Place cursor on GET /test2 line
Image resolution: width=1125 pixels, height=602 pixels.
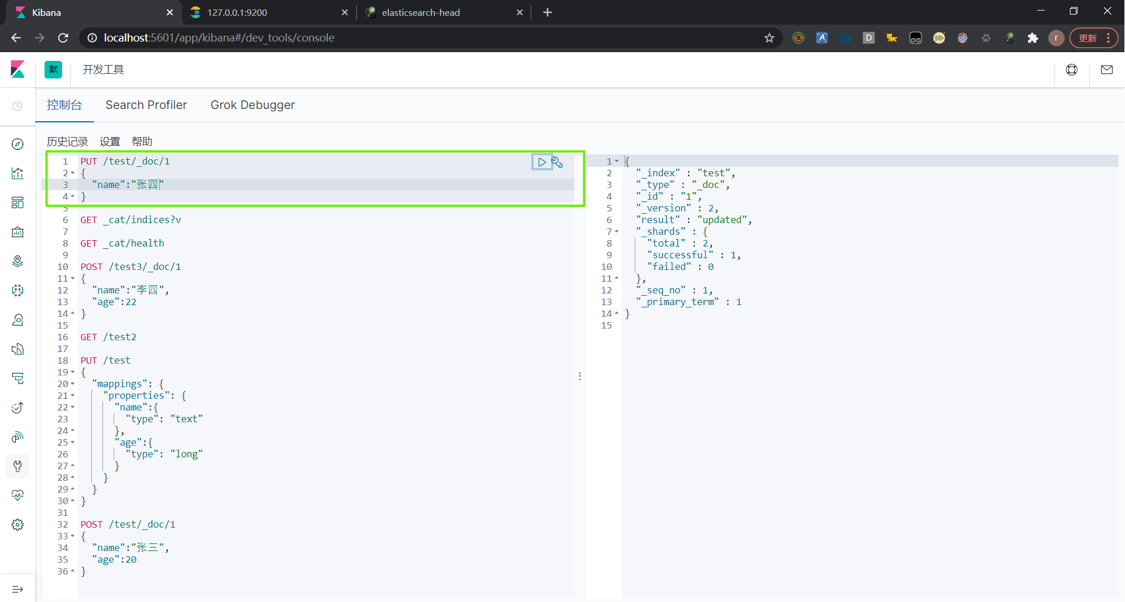point(108,337)
